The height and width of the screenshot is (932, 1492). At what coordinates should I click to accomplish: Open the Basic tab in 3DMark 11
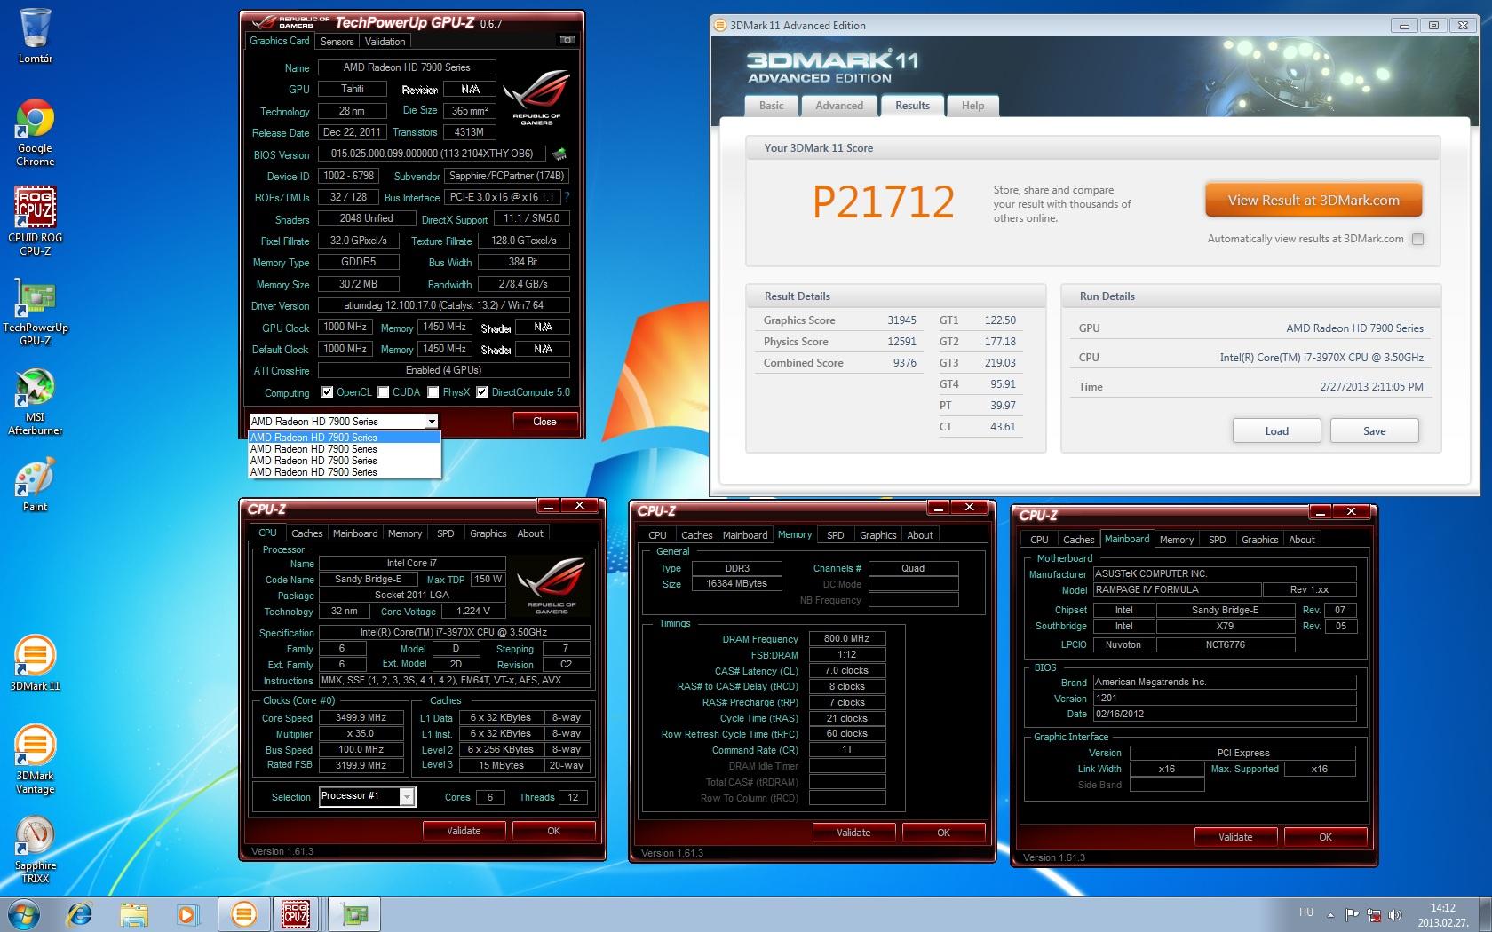pos(771,106)
